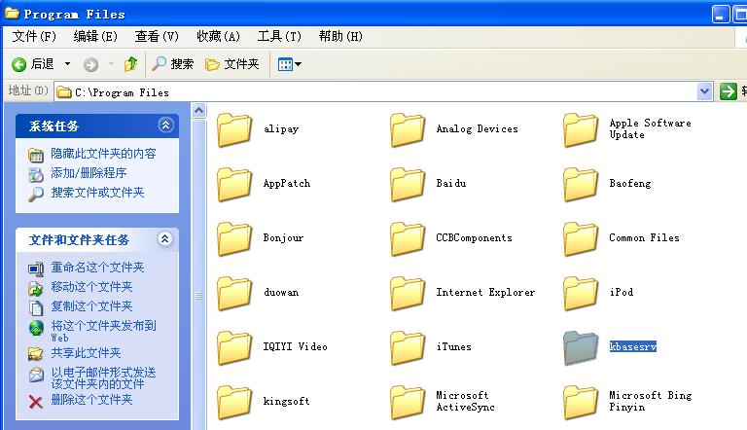Click the add/remove programs icon
Viewport: 747px width, 430px height.
[36, 175]
